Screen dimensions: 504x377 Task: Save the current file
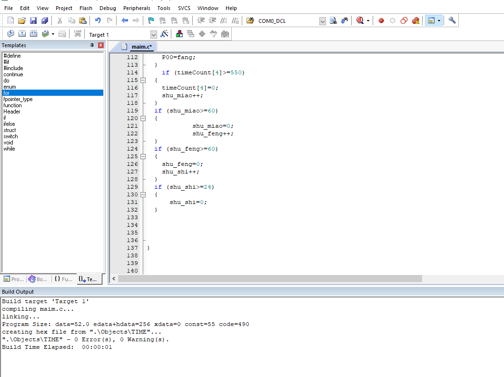33,20
